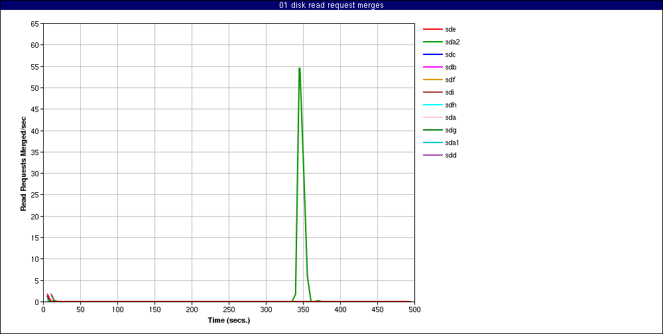This screenshot has width=663, height=334.
Task: Click the orange sdf legend color line
Action: (432, 80)
